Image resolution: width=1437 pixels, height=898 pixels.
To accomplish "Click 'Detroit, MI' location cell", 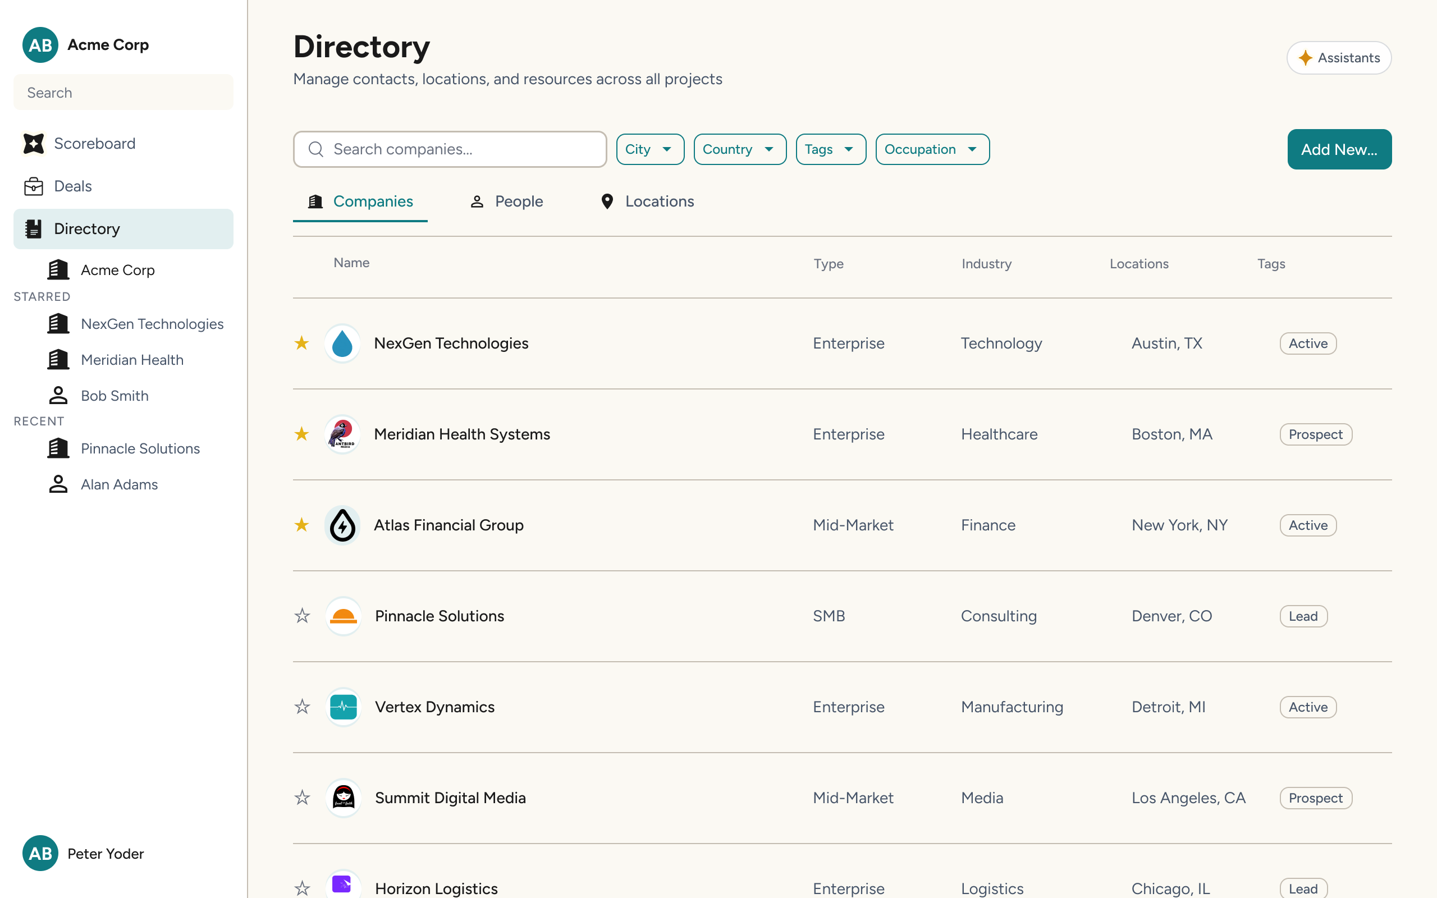I will [1168, 707].
